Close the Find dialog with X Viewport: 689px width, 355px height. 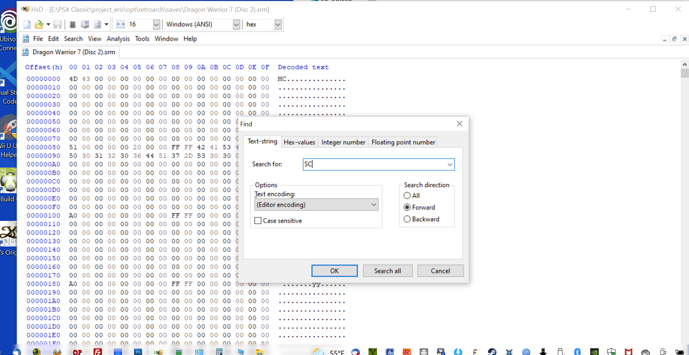click(459, 124)
